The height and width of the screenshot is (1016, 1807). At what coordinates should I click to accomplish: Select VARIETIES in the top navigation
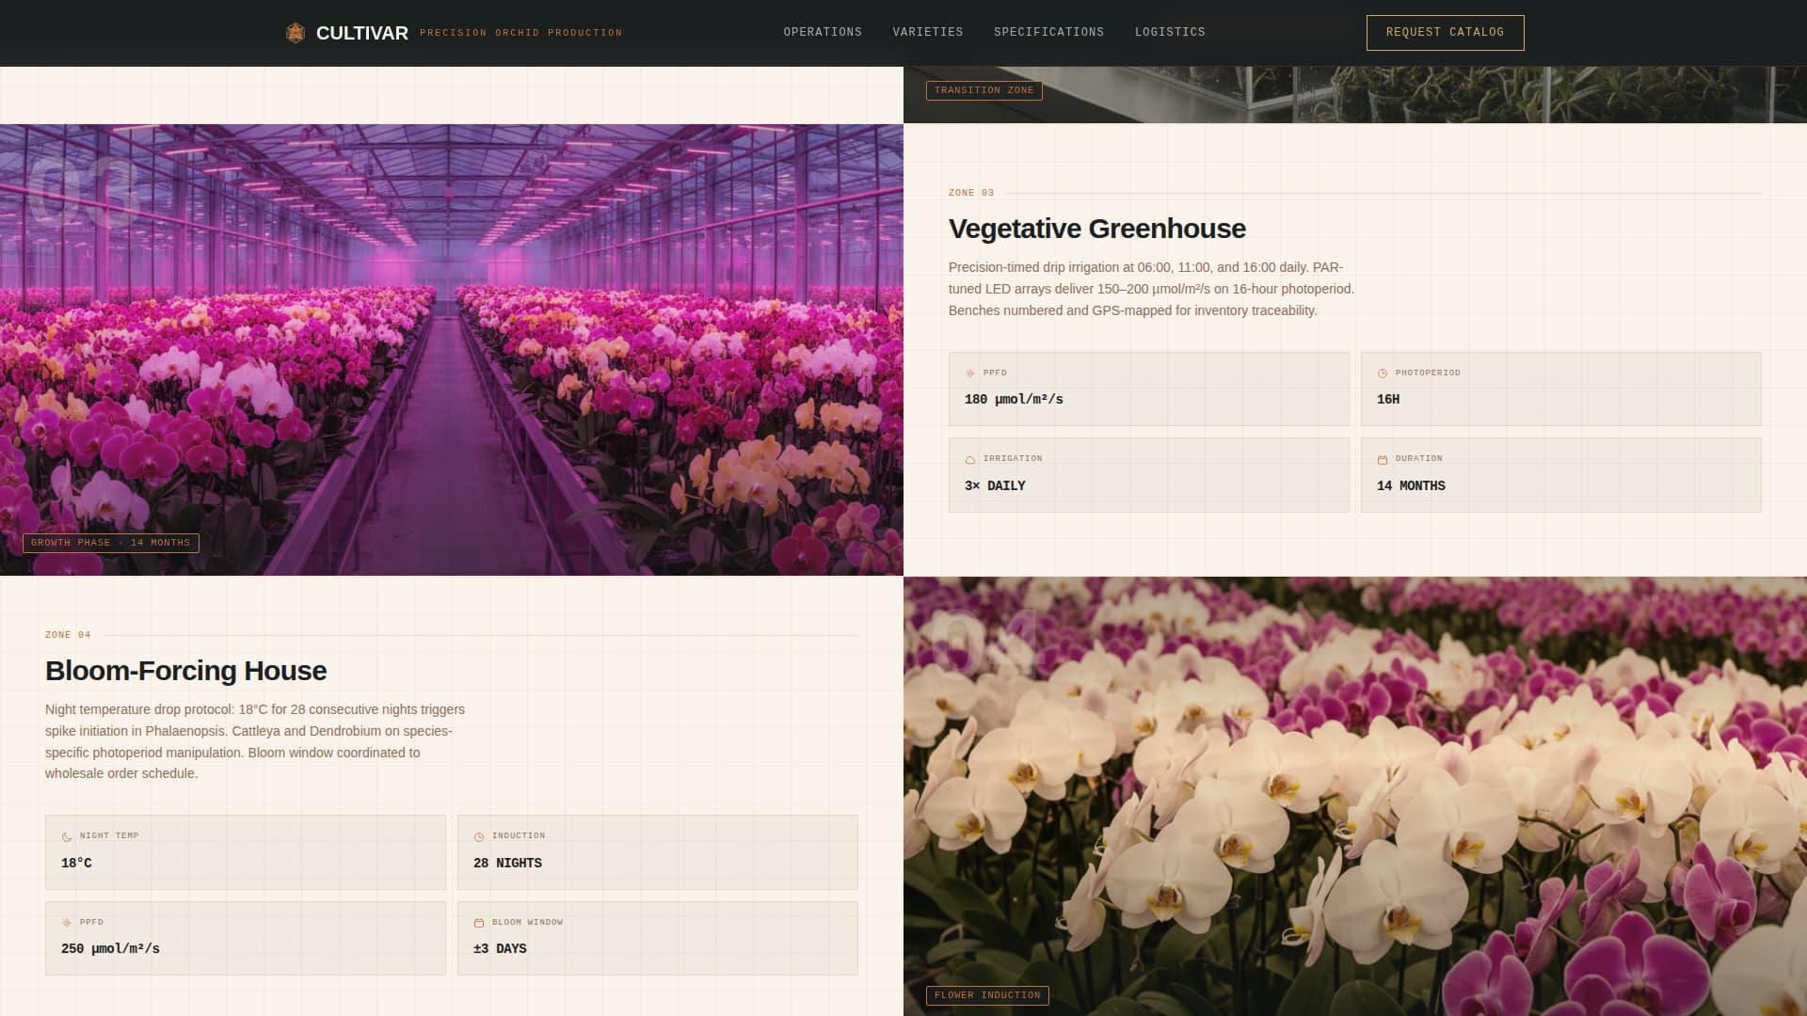(x=927, y=32)
